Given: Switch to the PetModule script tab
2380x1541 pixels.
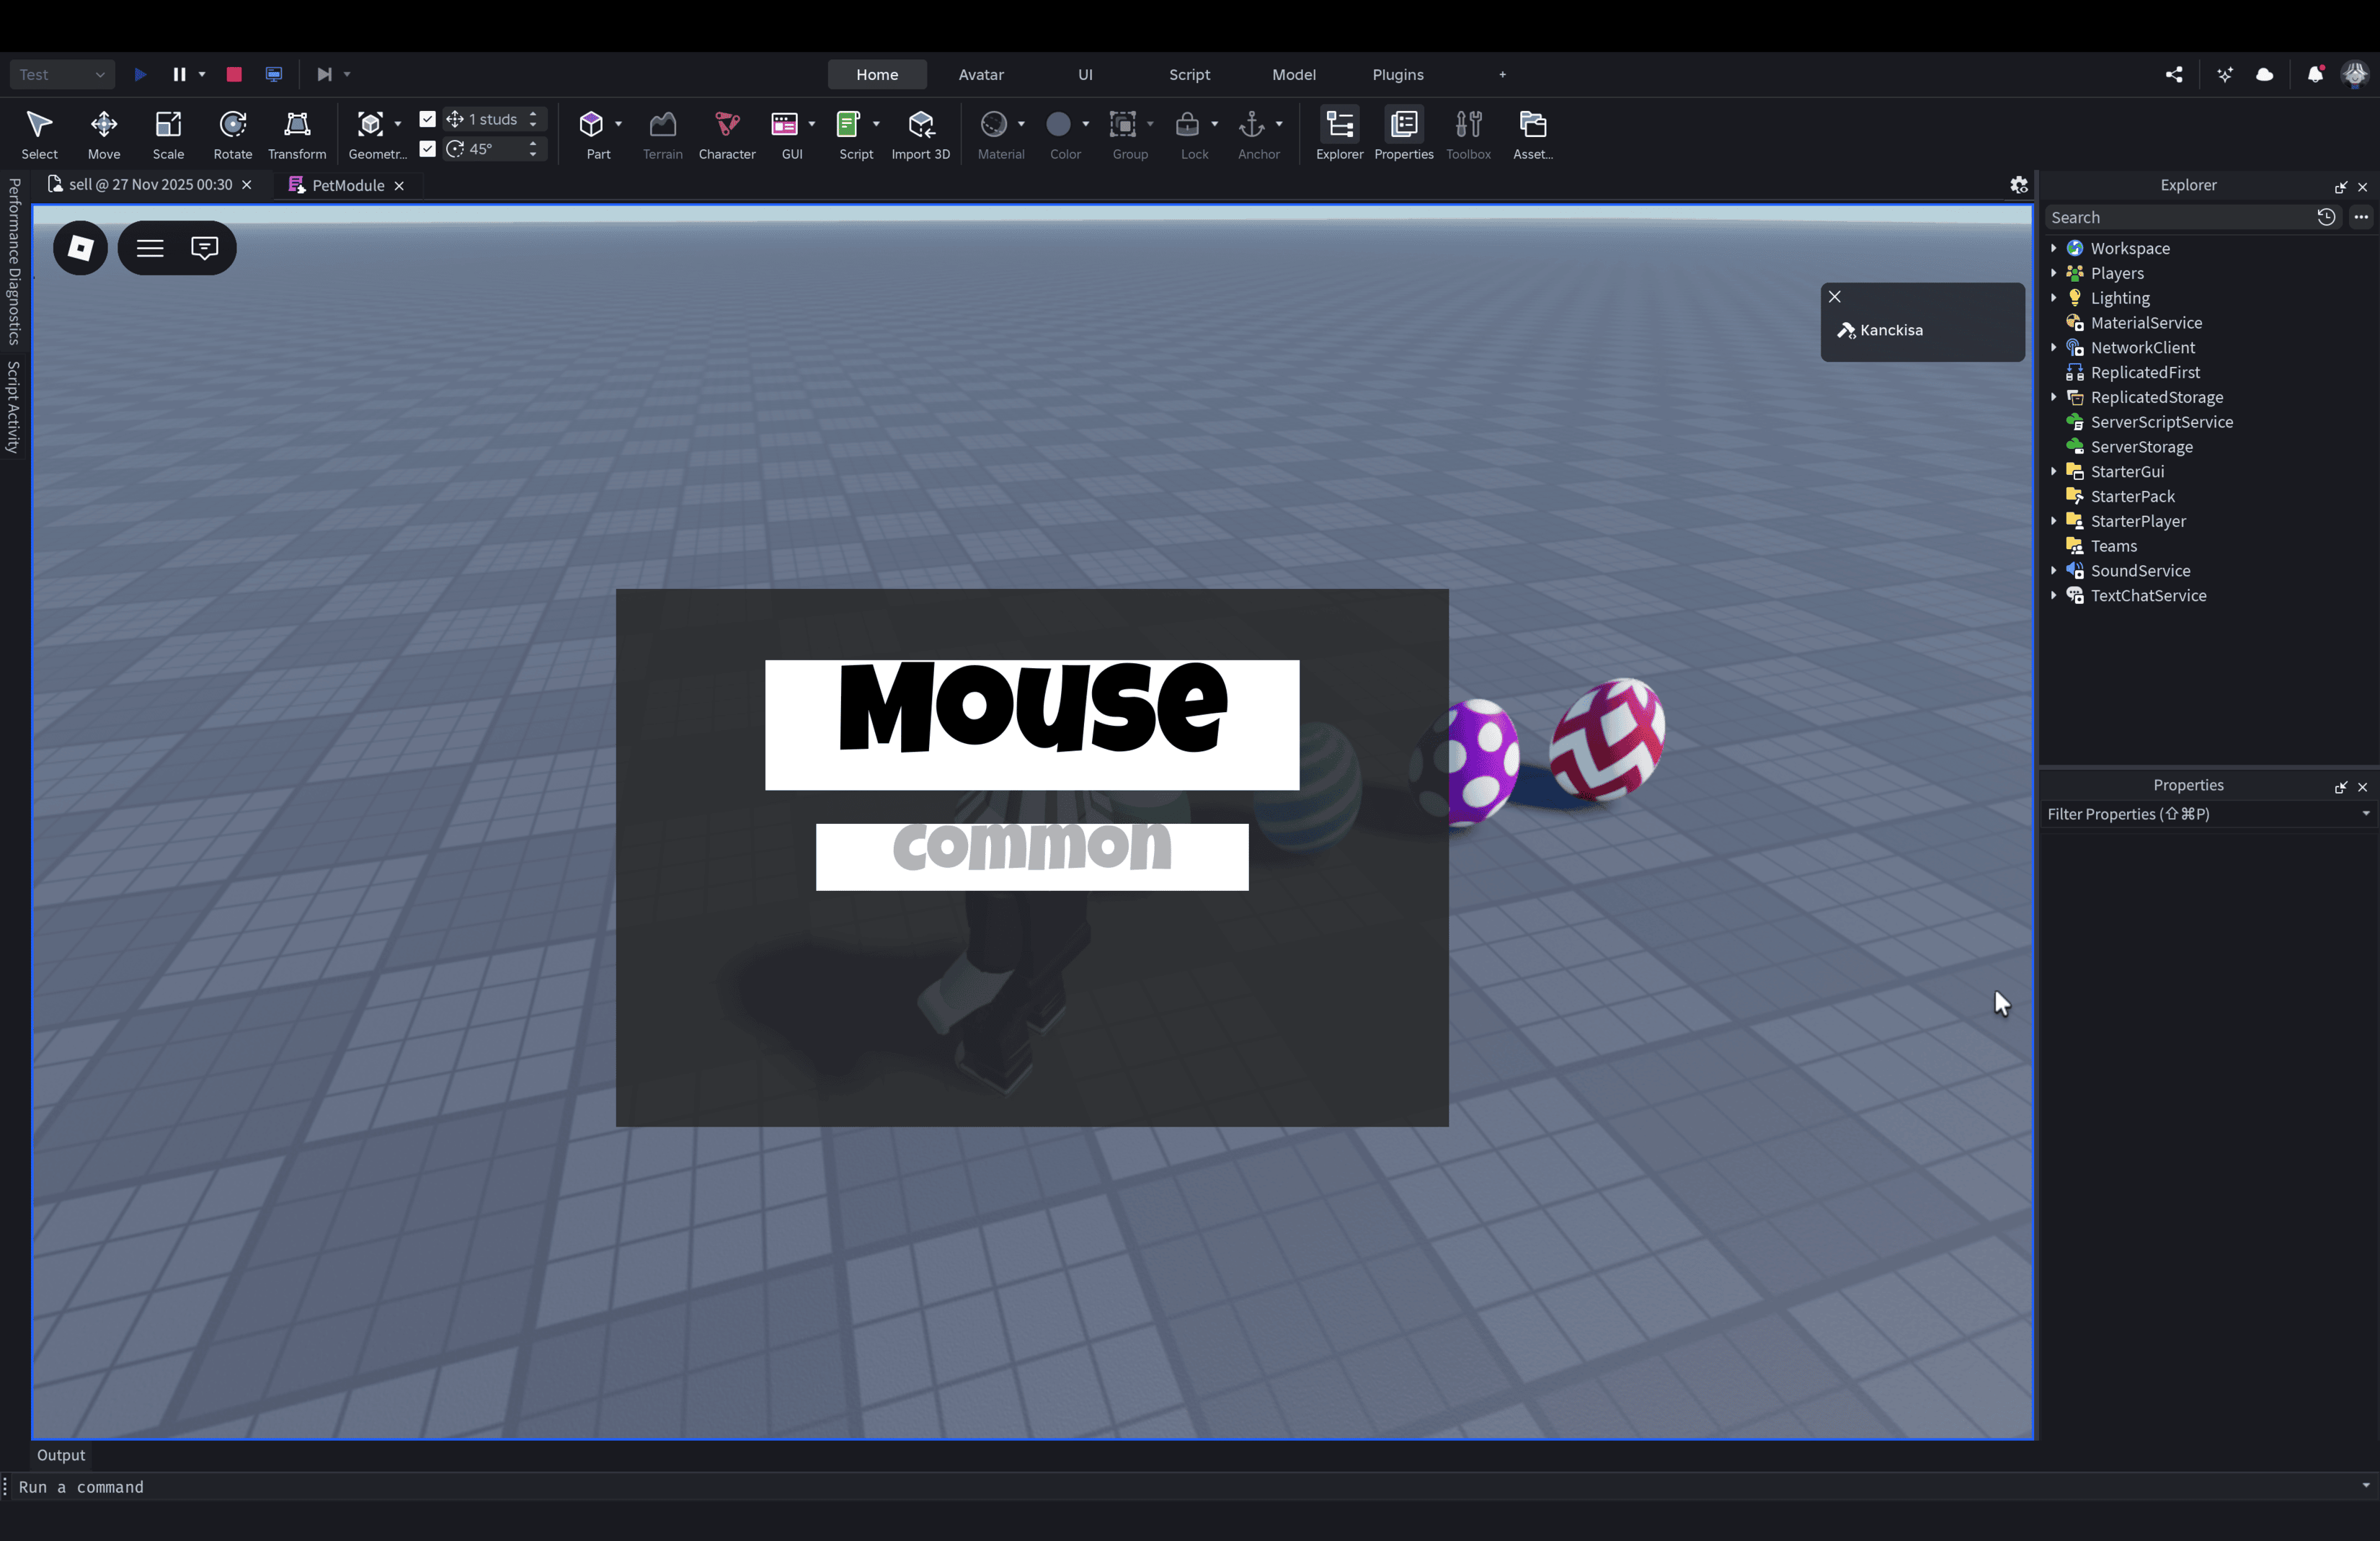Looking at the screenshot, I should click(347, 185).
